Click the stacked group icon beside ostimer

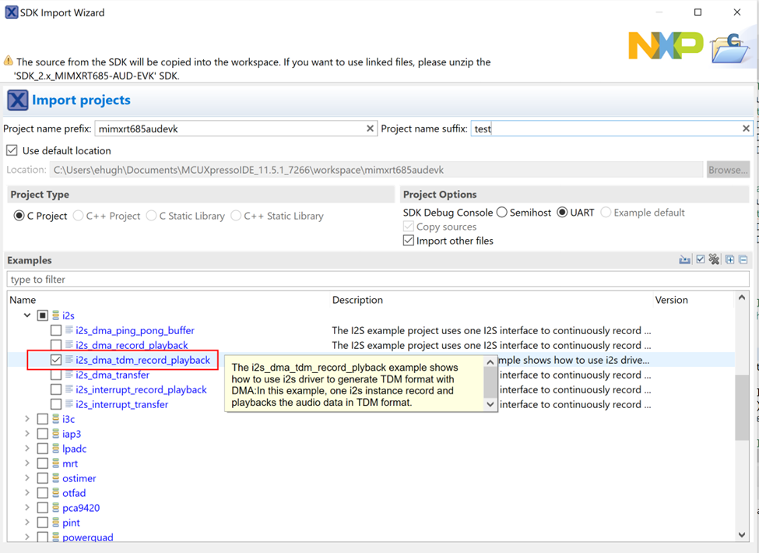click(x=56, y=478)
